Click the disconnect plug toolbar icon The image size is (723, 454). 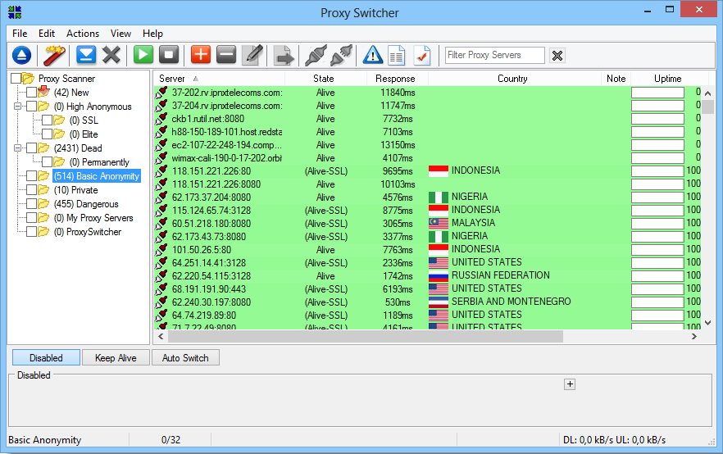tap(342, 55)
